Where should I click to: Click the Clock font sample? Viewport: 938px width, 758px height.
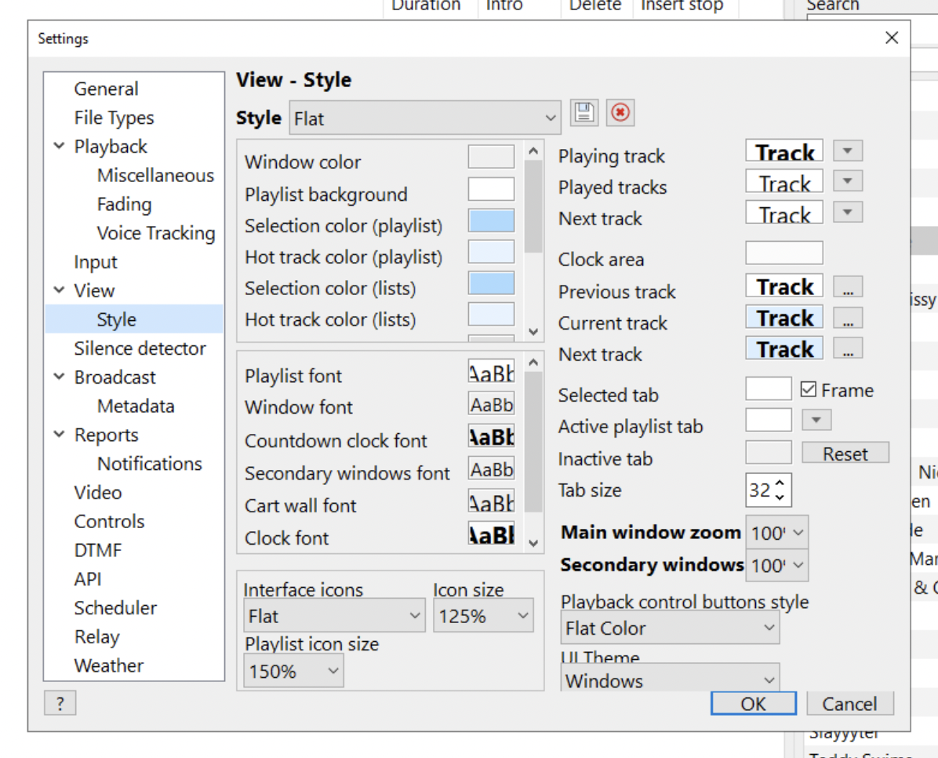(x=491, y=533)
